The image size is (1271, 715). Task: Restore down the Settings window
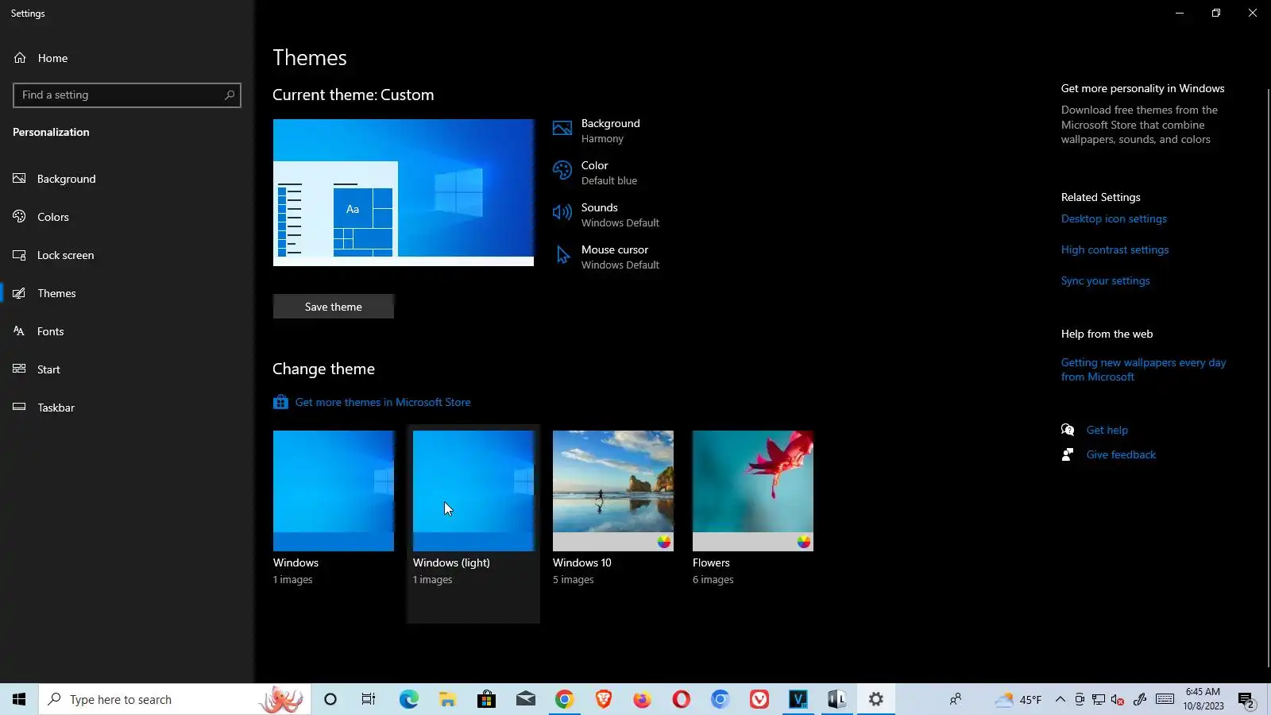point(1216,13)
